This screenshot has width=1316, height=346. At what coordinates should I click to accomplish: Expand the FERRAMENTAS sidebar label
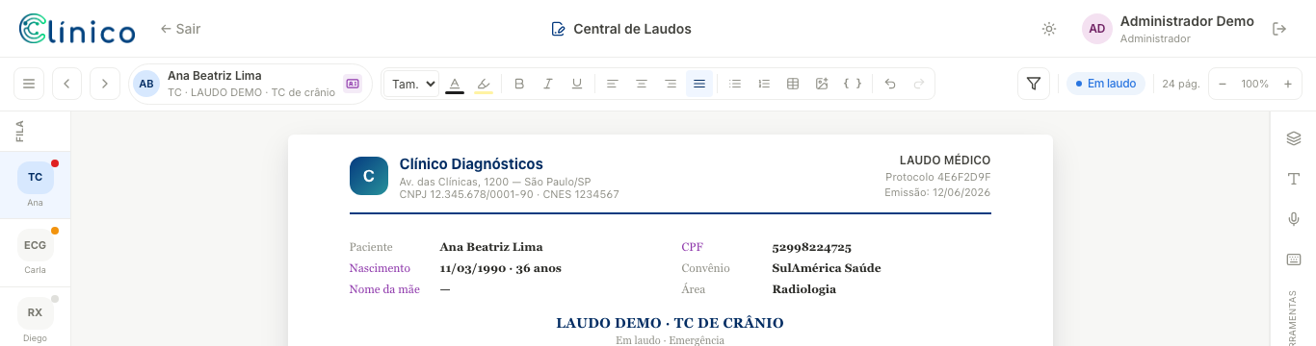tap(1294, 317)
